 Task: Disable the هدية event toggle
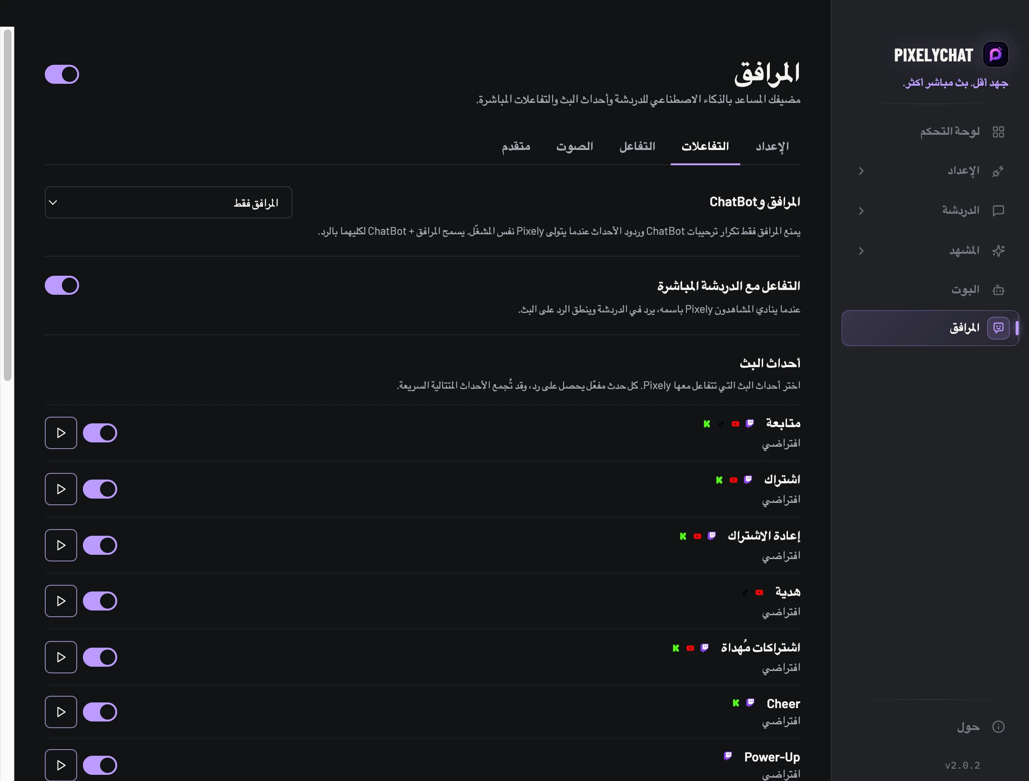tap(100, 601)
